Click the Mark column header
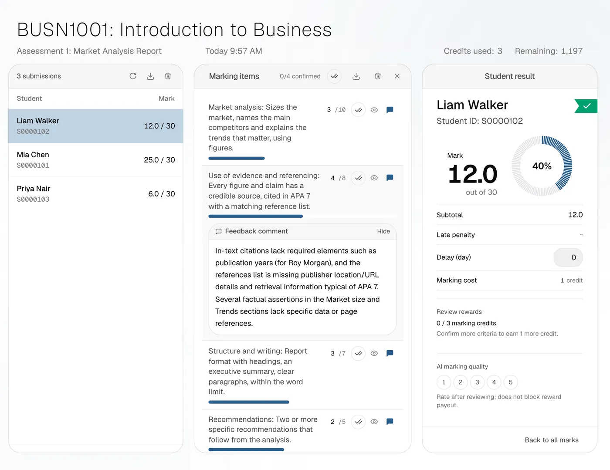Screen dimensions: 610x470 point(166,99)
